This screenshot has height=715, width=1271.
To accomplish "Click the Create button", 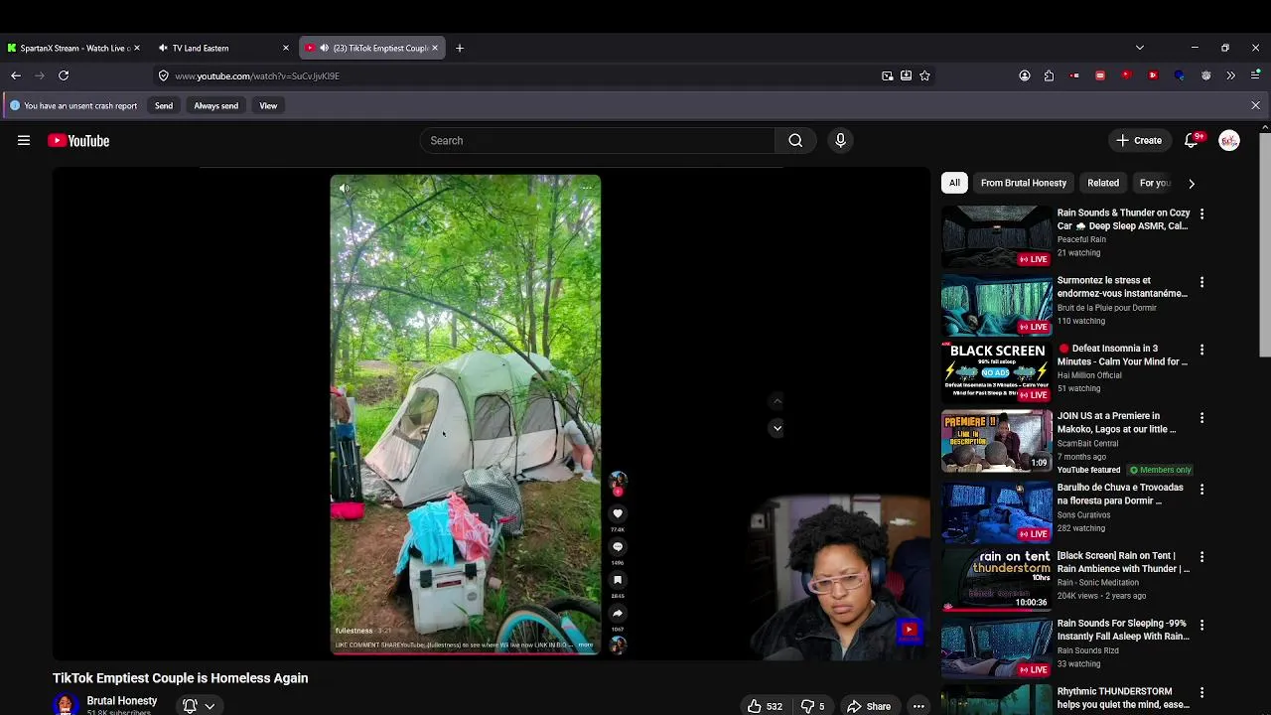I will pos(1139,141).
